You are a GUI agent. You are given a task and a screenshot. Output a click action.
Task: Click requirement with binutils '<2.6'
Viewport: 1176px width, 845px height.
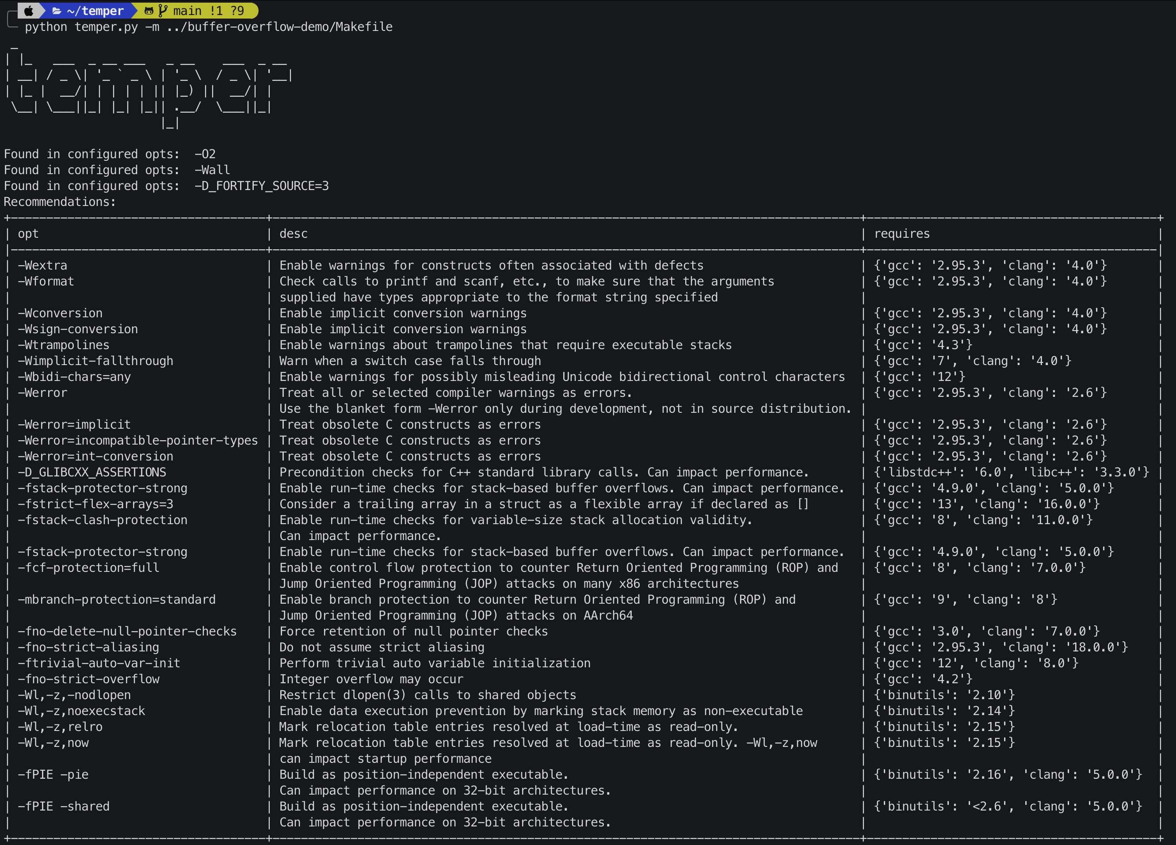(1008, 807)
